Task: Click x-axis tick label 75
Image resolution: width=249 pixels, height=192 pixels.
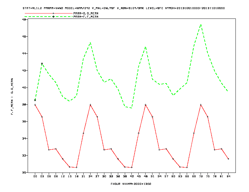Action: (208, 176)
